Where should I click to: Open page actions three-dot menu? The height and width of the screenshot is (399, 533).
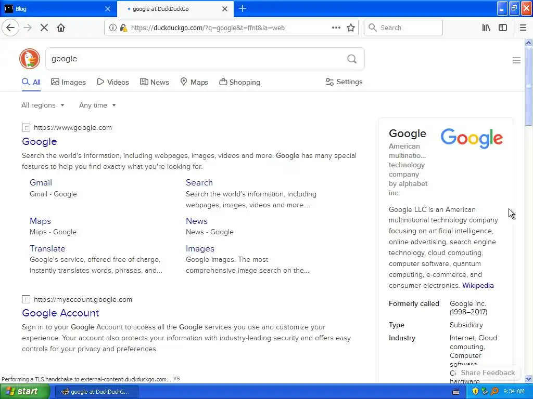(336, 28)
